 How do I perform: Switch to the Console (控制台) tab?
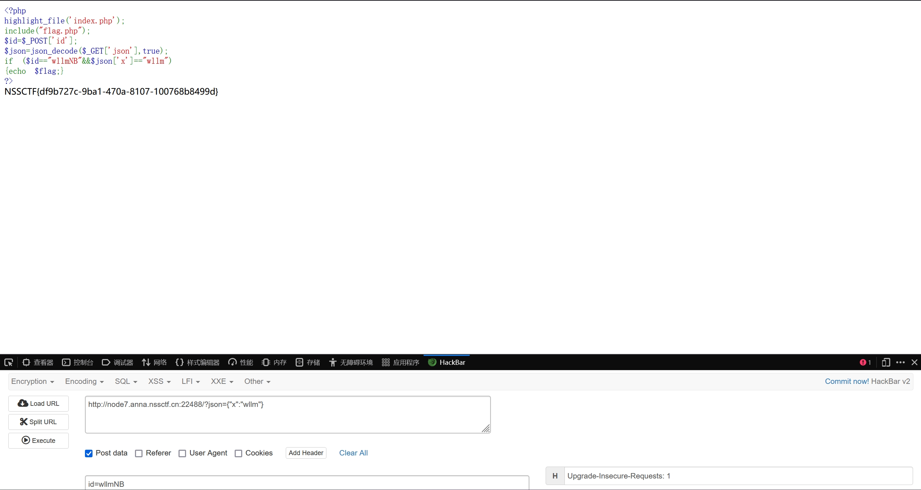78,362
